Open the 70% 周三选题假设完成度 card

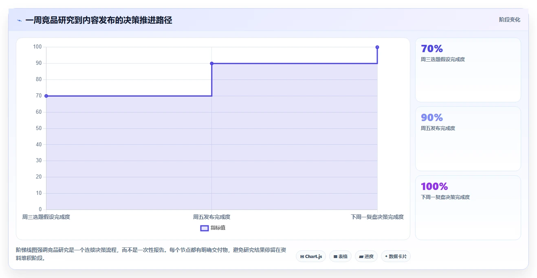(x=468, y=70)
